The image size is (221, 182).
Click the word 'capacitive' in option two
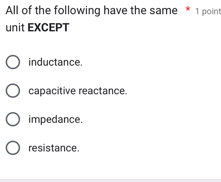(52, 91)
